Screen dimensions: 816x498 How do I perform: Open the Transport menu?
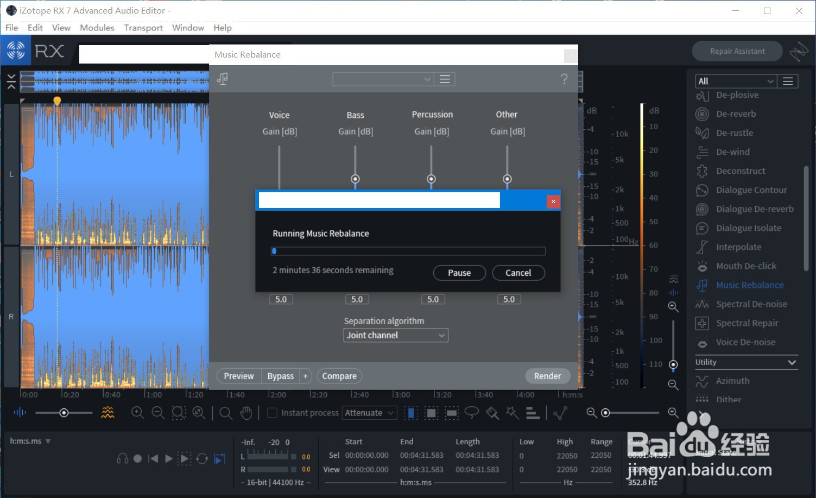(143, 28)
